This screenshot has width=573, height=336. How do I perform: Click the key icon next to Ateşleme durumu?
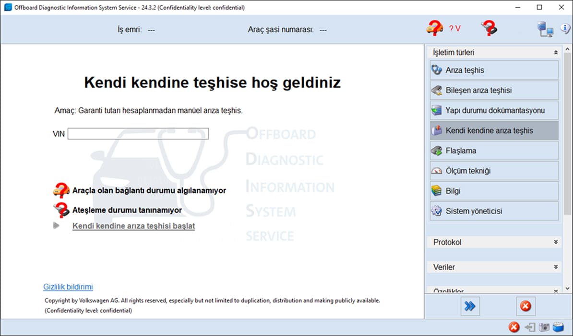61,210
